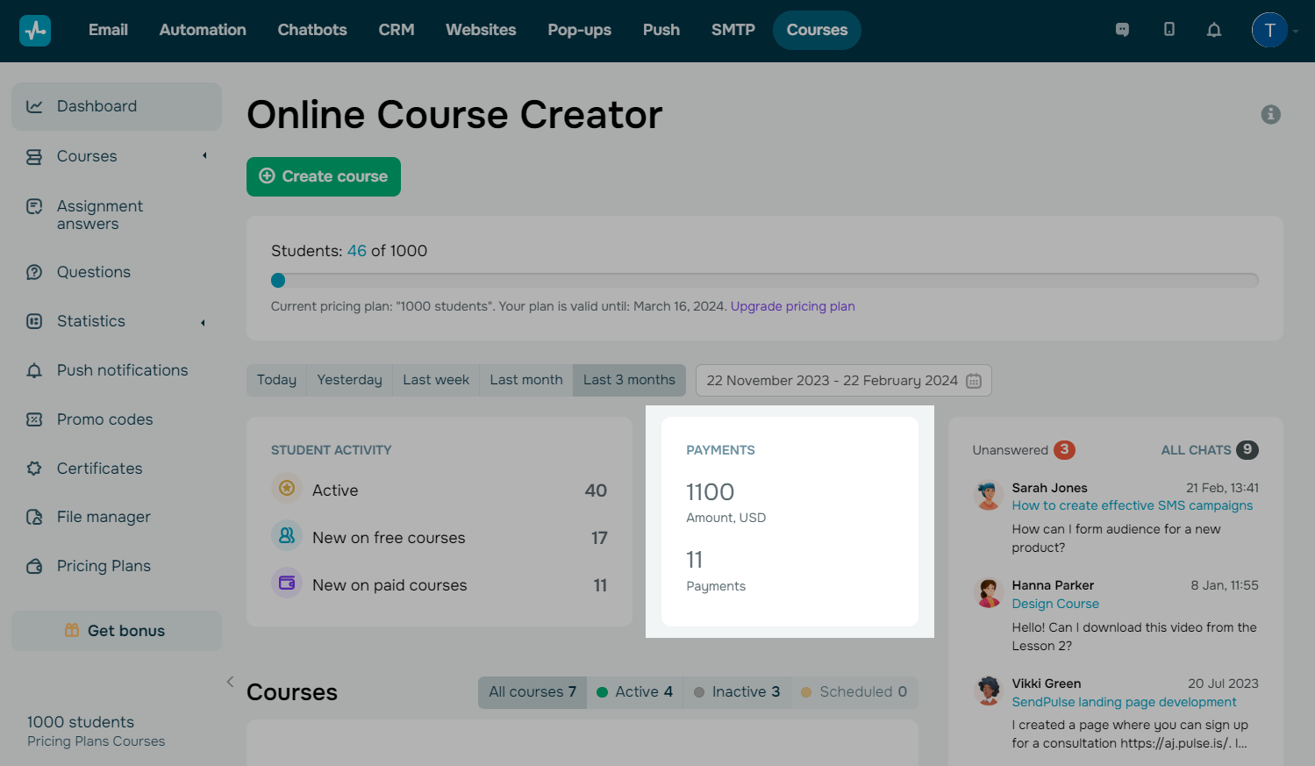Click the Create course button
The image size is (1315, 766).
(x=324, y=176)
